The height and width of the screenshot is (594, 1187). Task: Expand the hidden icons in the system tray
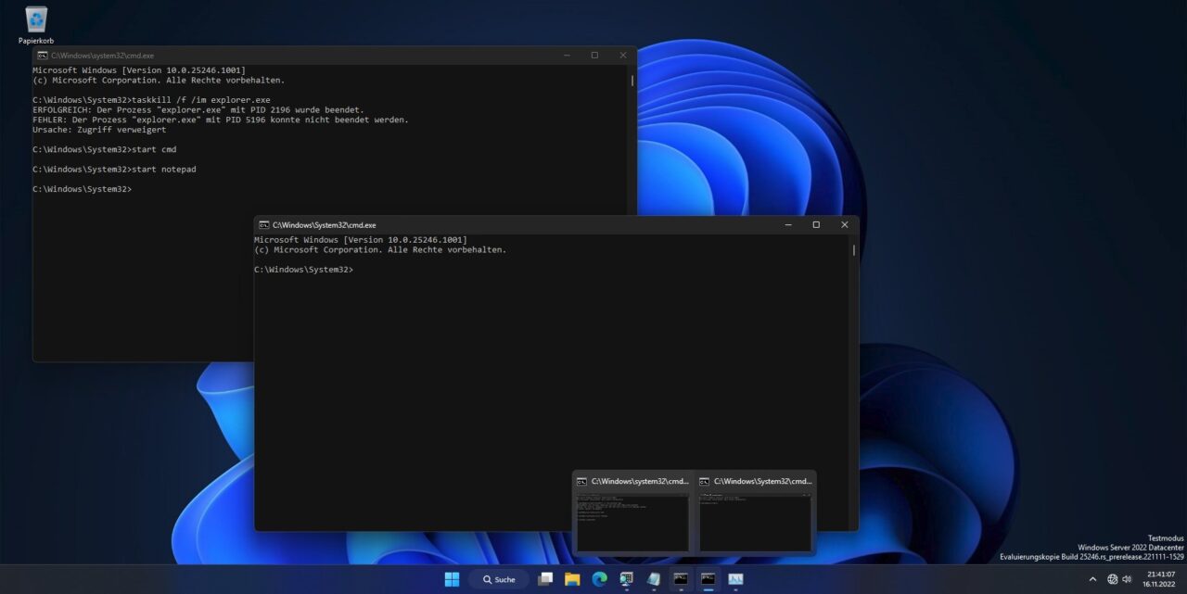pos(1094,578)
